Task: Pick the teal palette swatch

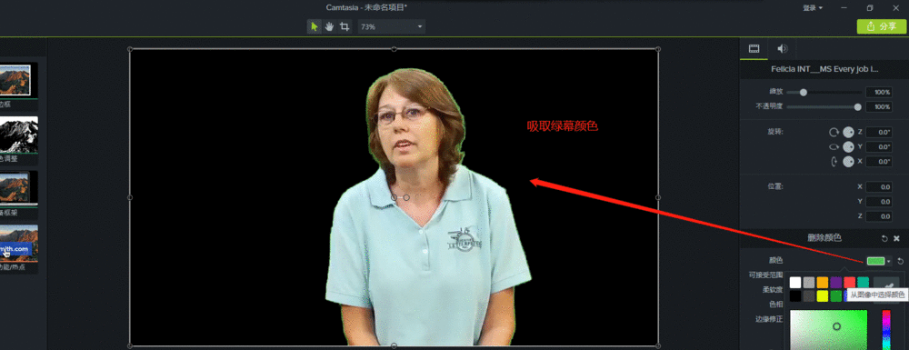Action: pos(864,282)
